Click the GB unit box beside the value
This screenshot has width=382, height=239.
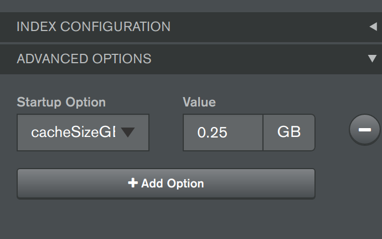[x=289, y=133]
